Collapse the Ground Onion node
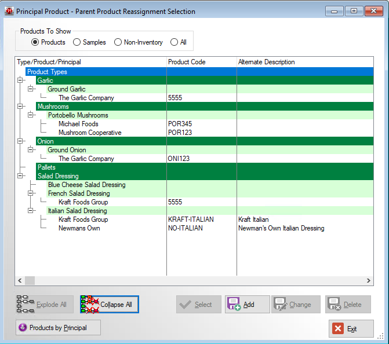 tap(30, 149)
